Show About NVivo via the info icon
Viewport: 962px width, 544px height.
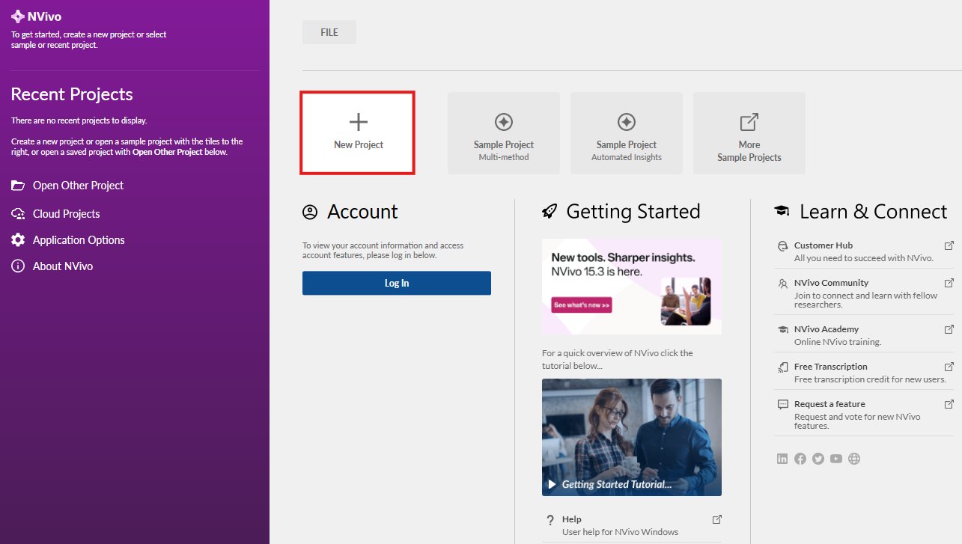[x=18, y=266]
